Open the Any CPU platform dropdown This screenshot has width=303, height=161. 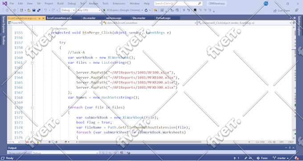click(x=89, y=10)
